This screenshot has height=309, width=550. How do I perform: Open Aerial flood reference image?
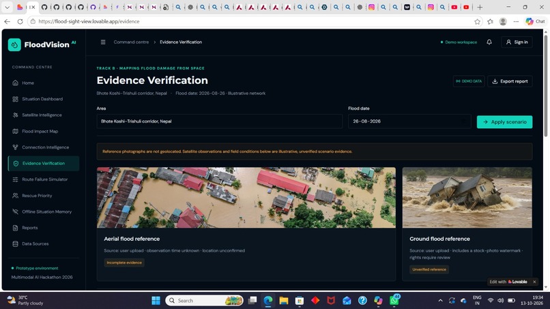coord(246,198)
